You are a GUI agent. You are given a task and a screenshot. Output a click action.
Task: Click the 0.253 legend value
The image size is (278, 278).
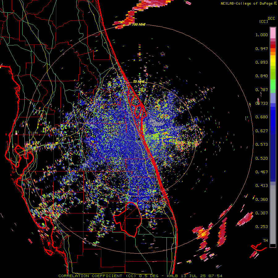(262, 227)
